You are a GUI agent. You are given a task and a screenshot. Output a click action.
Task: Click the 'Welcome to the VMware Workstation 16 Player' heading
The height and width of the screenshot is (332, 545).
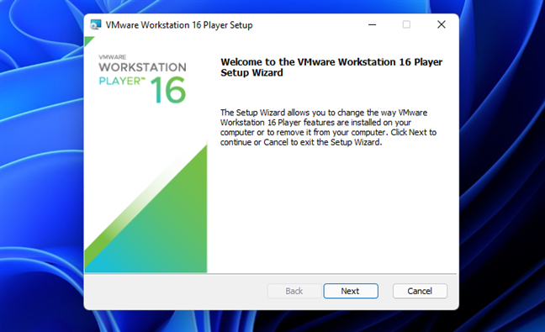(331, 67)
